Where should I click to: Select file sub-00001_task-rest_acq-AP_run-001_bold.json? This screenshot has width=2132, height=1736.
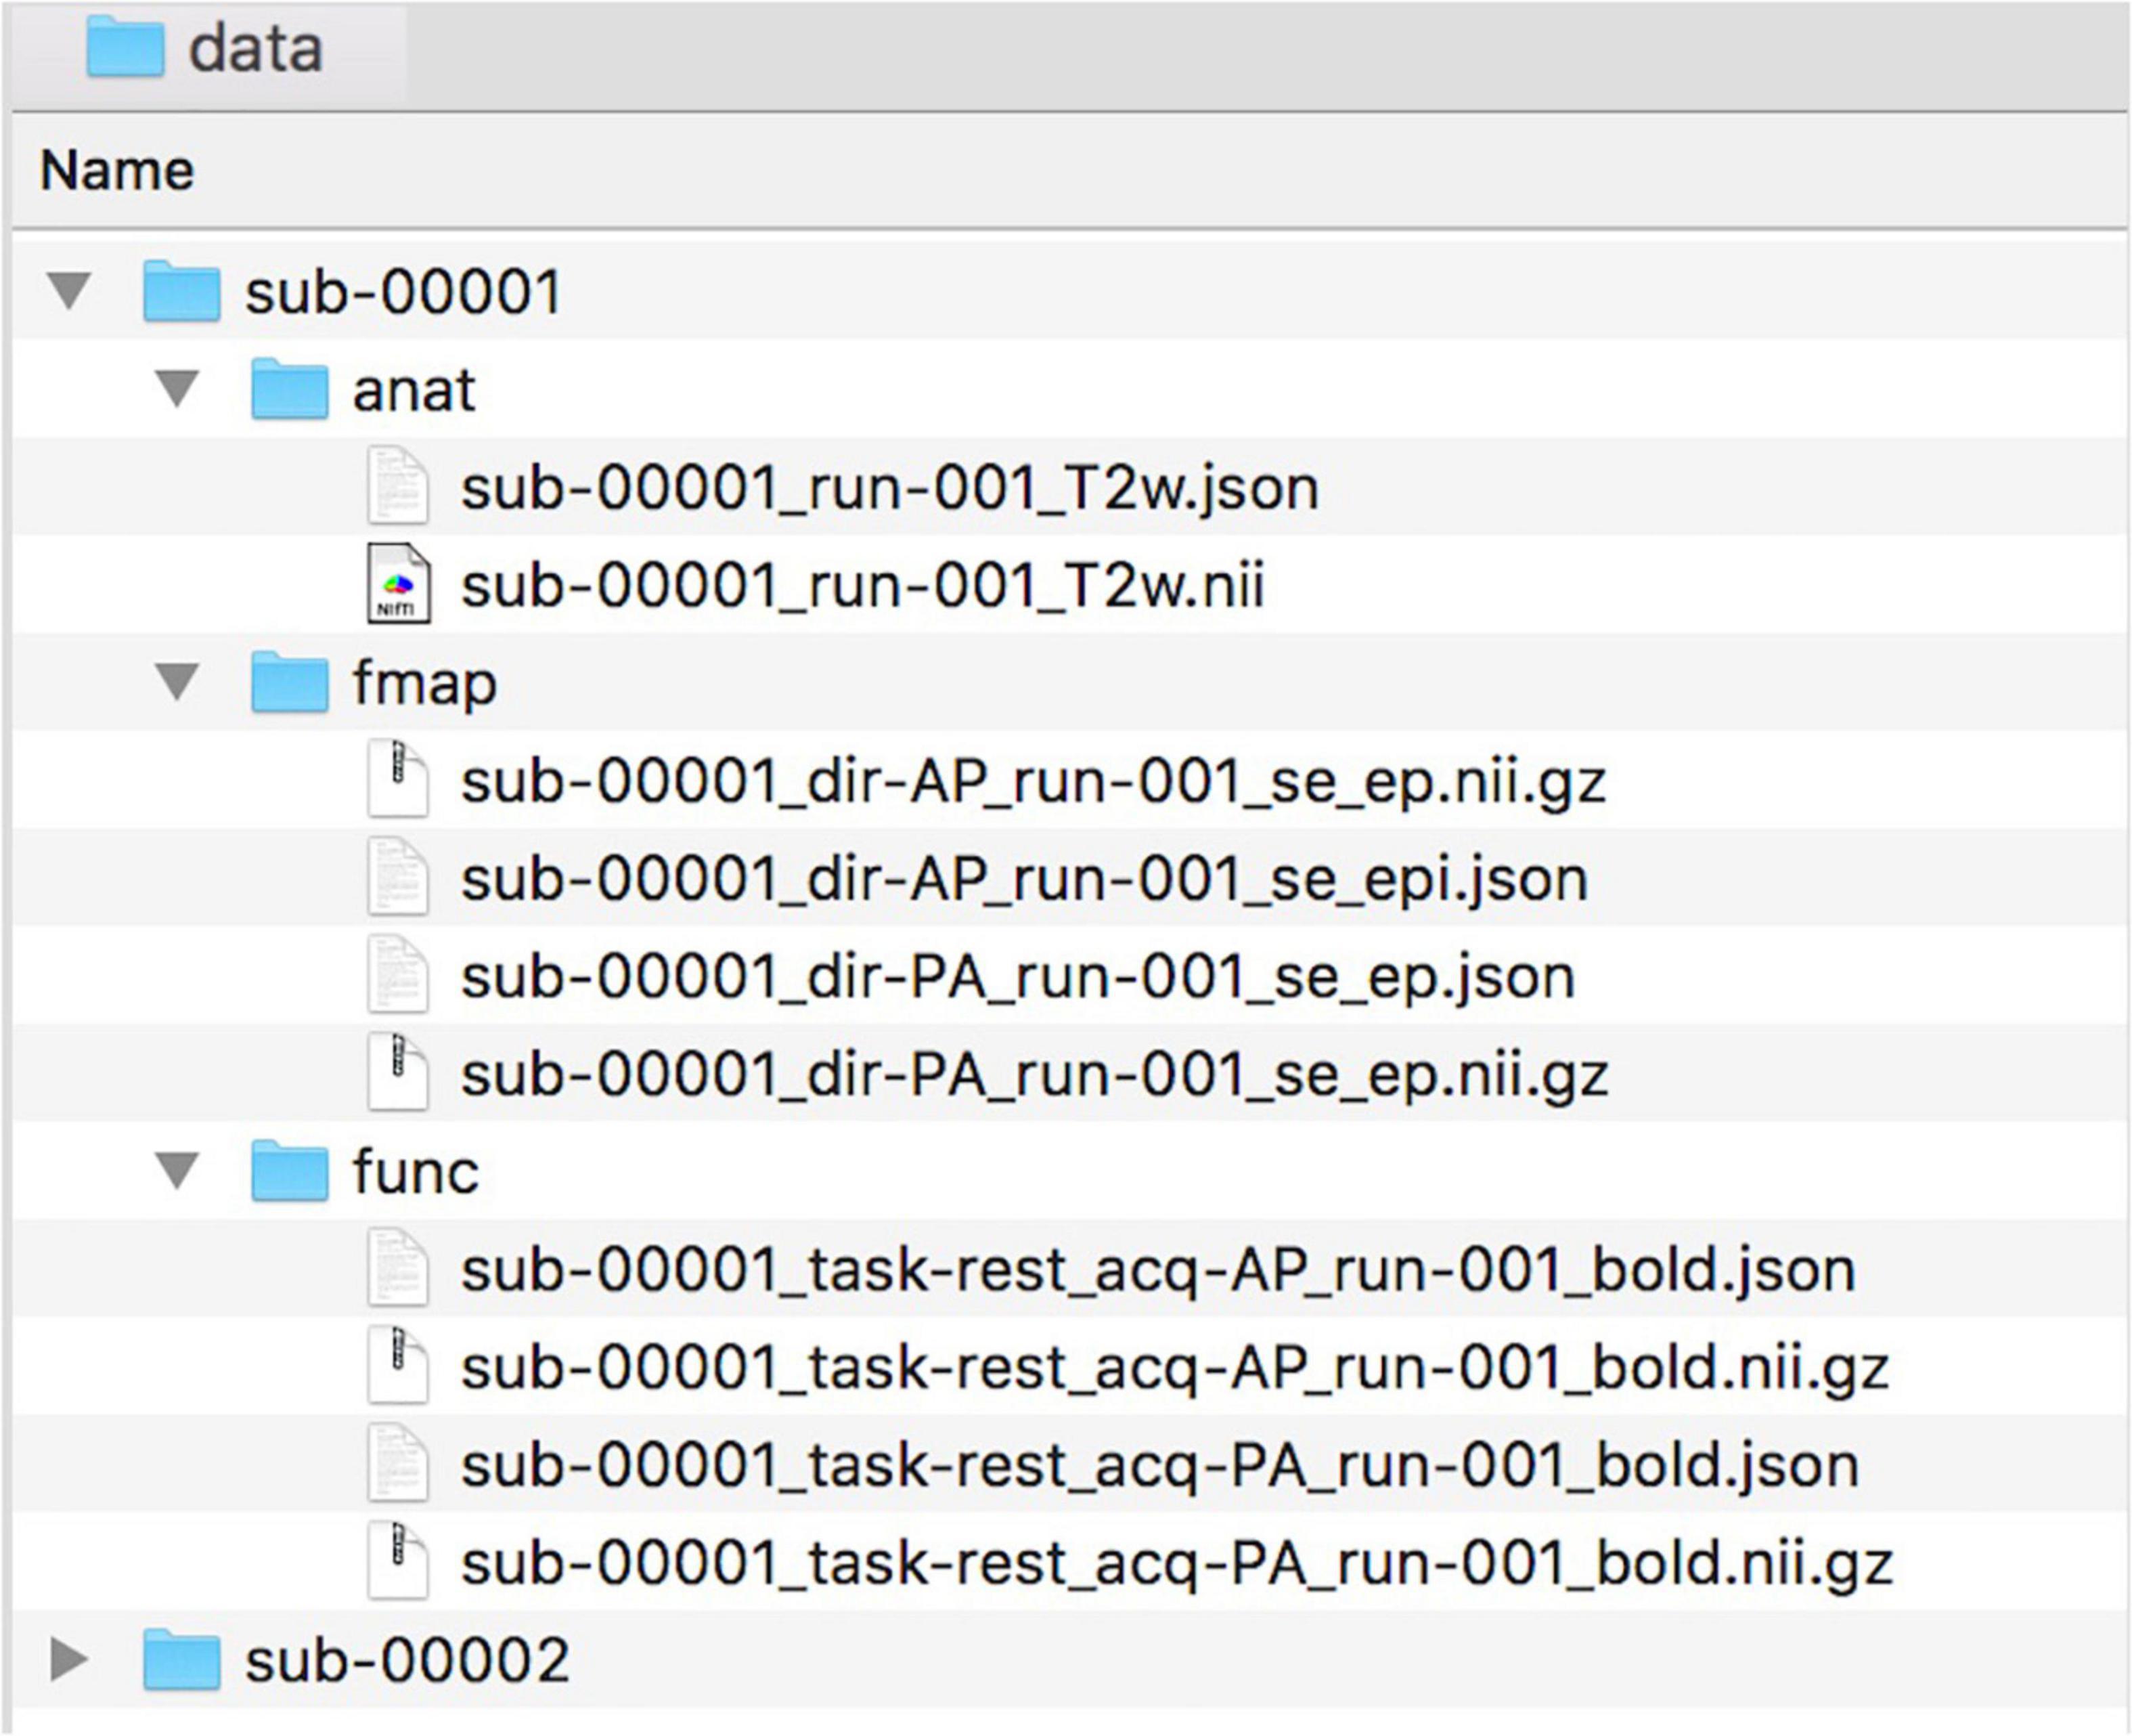pyautogui.click(x=1159, y=1271)
